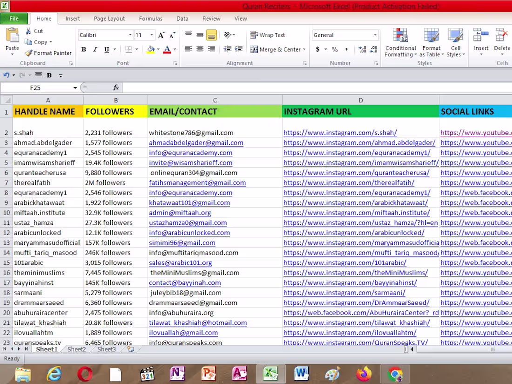Open the Calibri font name dropdown
The width and height of the screenshot is (512, 384).
click(130, 35)
